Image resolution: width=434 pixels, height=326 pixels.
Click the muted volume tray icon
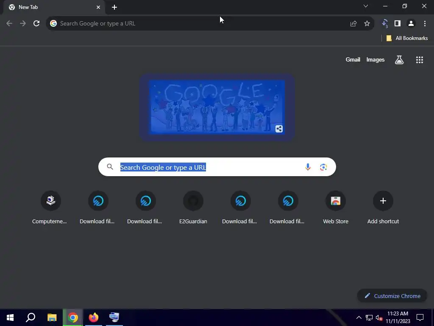[x=379, y=318]
